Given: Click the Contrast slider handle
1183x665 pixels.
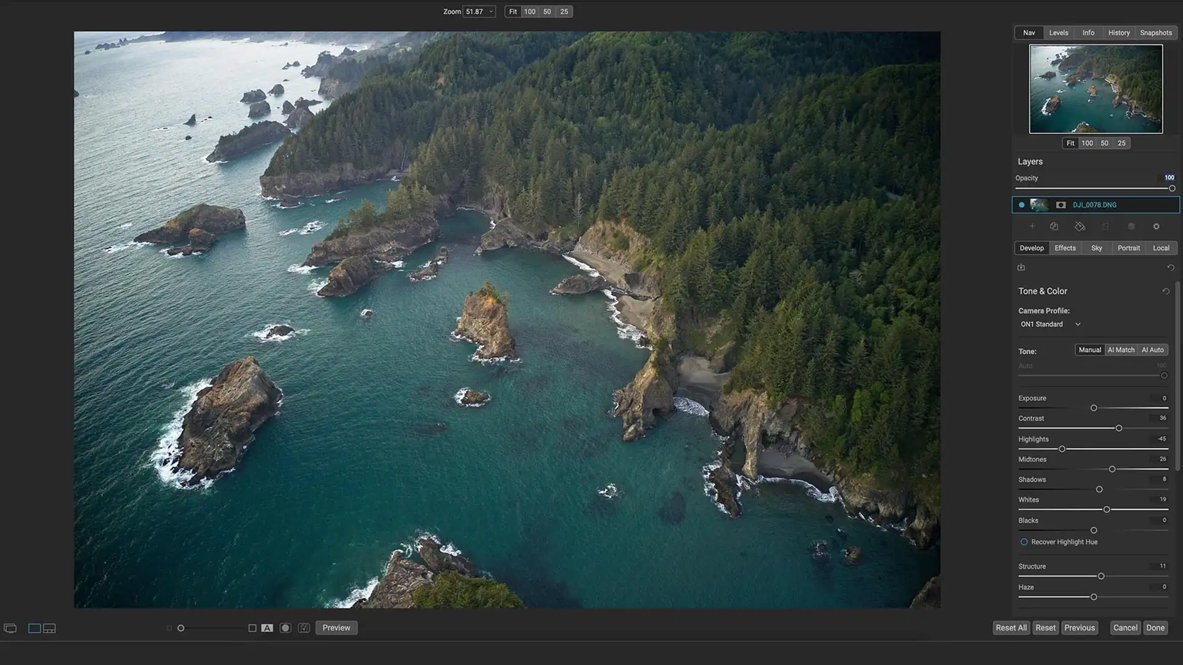Looking at the screenshot, I should point(1119,429).
